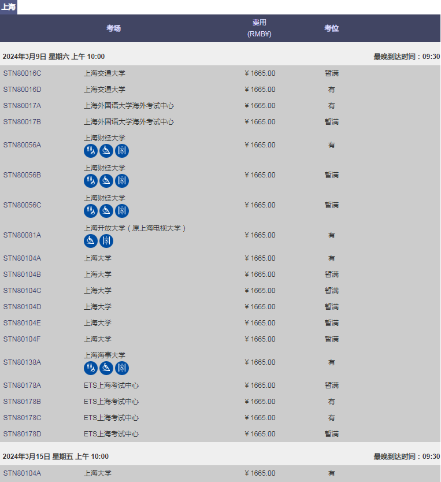Click the elevator icon in row STN80056A
The height and width of the screenshot is (482, 441).
(121, 151)
